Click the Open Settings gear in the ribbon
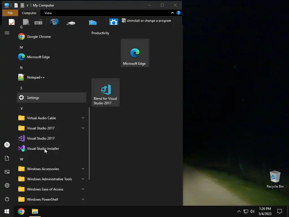 113,22
